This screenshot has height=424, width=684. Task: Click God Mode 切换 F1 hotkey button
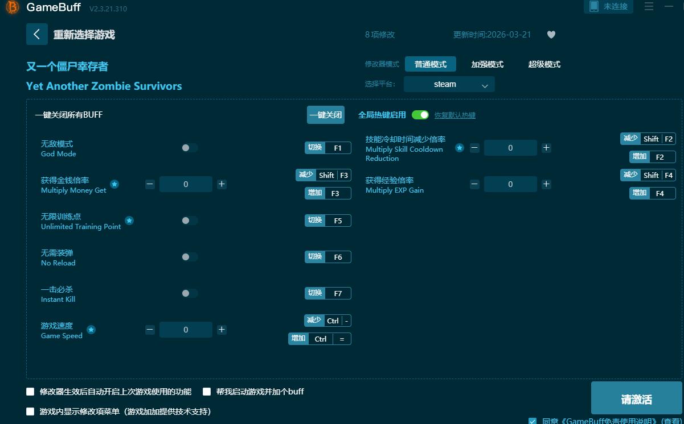328,148
